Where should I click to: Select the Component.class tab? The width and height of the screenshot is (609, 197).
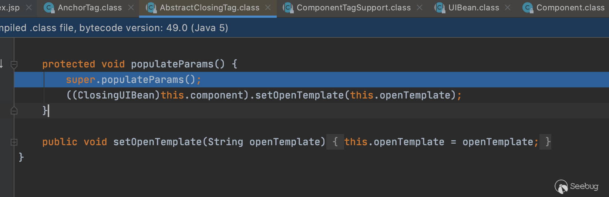[570, 8]
